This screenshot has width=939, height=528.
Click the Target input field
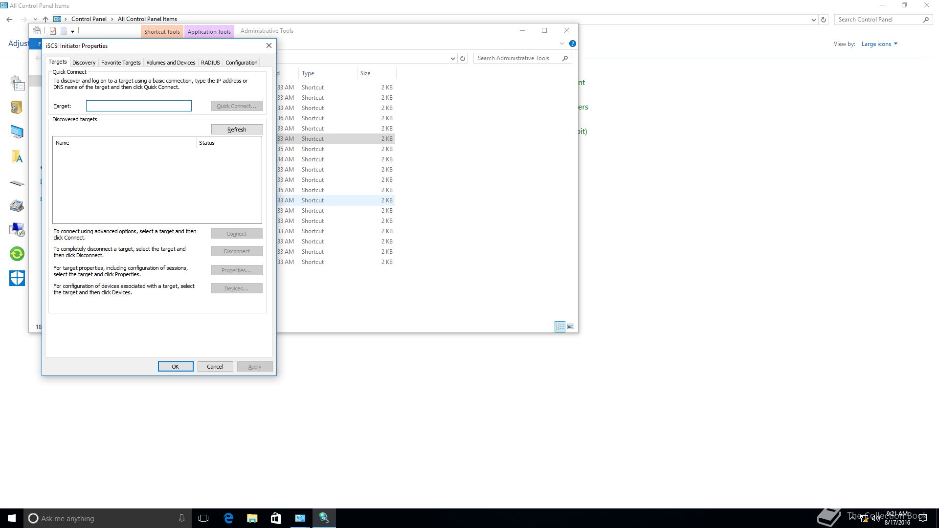pyautogui.click(x=139, y=106)
